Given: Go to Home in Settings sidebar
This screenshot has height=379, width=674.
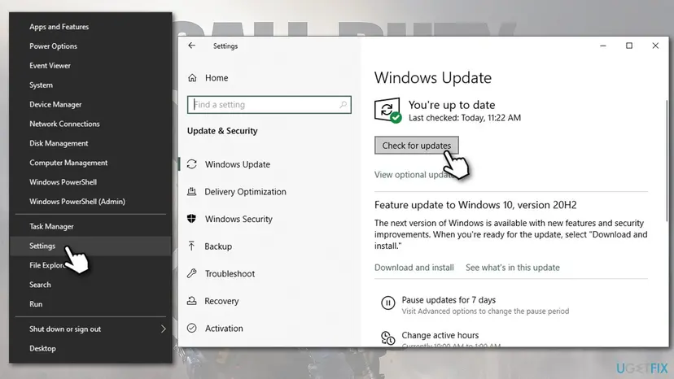Looking at the screenshot, I should [x=217, y=78].
